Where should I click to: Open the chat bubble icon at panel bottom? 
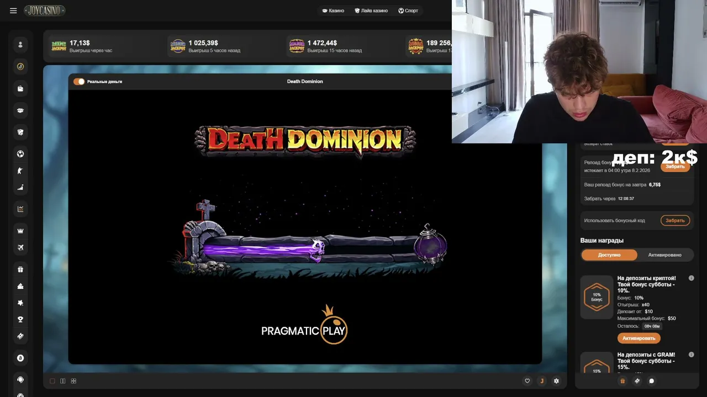pyautogui.click(x=651, y=380)
